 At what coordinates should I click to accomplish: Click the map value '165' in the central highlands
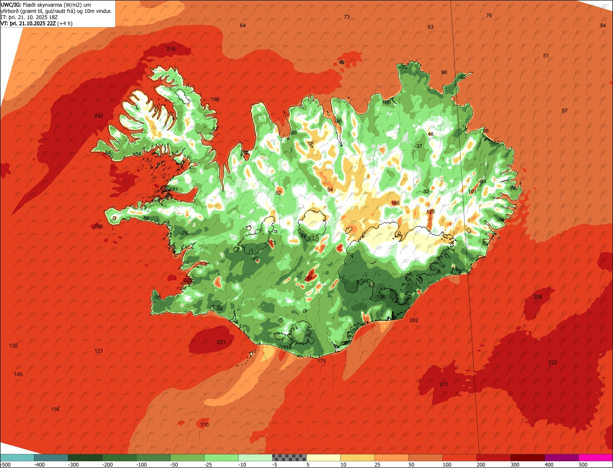coord(395,203)
